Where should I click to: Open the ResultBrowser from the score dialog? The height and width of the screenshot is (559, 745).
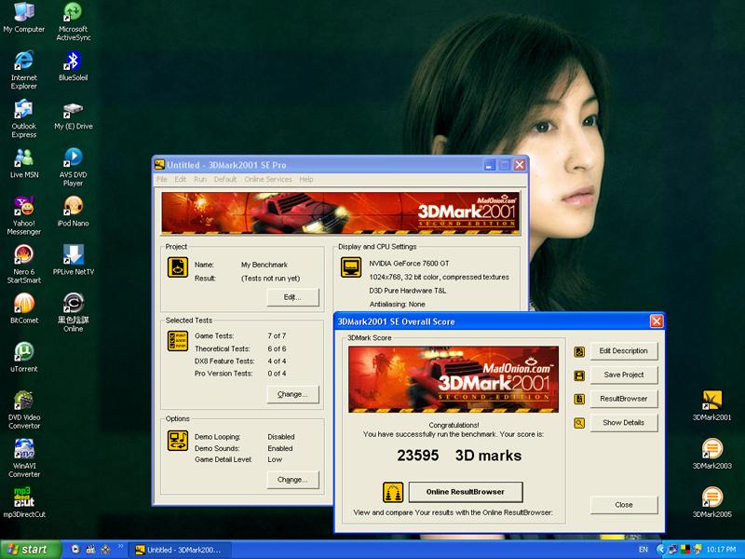click(624, 399)
